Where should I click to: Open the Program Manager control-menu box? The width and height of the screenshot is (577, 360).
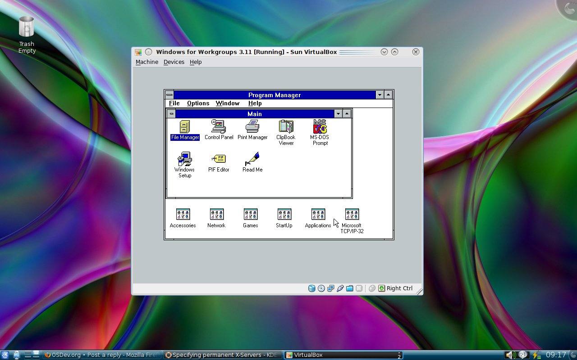click(169, 95)
